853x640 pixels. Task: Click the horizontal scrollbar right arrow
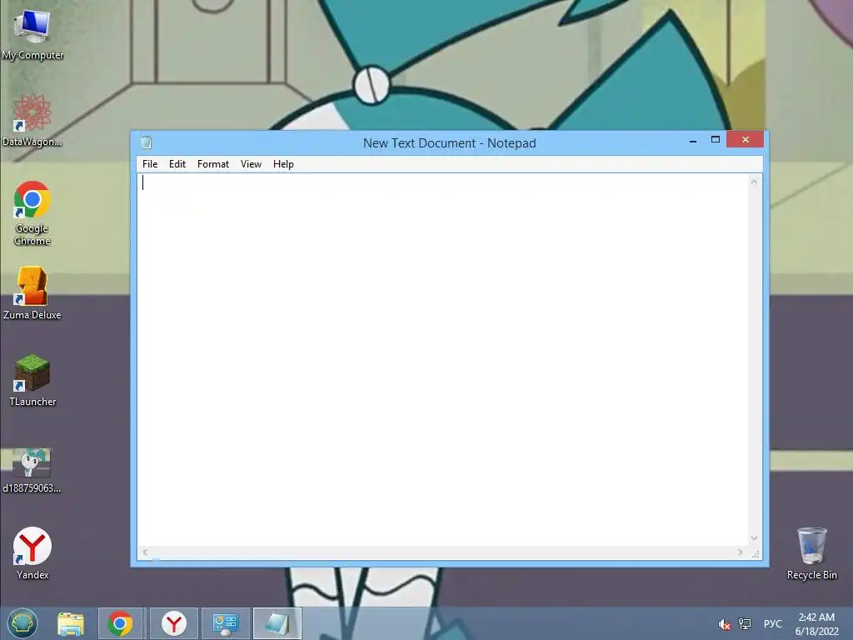coord(740,552)
